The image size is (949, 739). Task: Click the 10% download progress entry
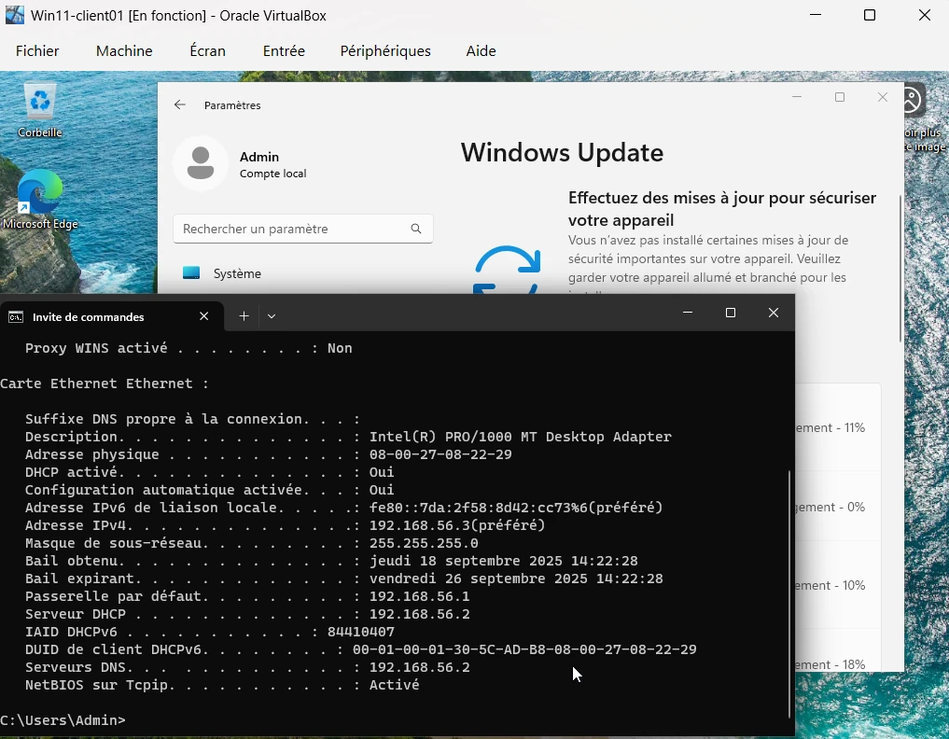pyautogui.click(x=830, y=585)
